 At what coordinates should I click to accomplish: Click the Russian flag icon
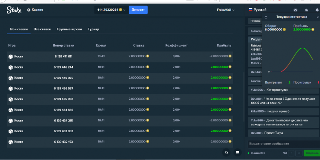point(251,10)
